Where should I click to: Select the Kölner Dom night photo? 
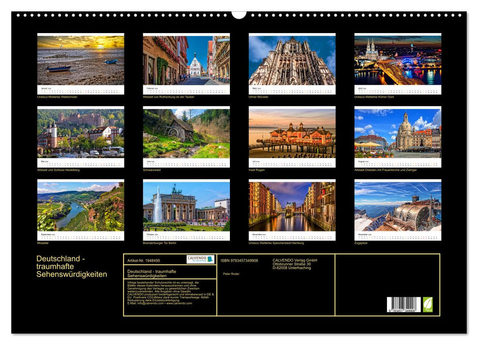pos(398,60)
